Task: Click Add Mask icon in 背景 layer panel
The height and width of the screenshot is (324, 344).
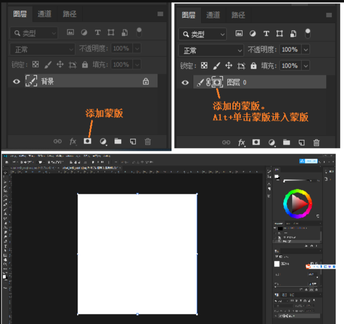Action: coord(87,141)
